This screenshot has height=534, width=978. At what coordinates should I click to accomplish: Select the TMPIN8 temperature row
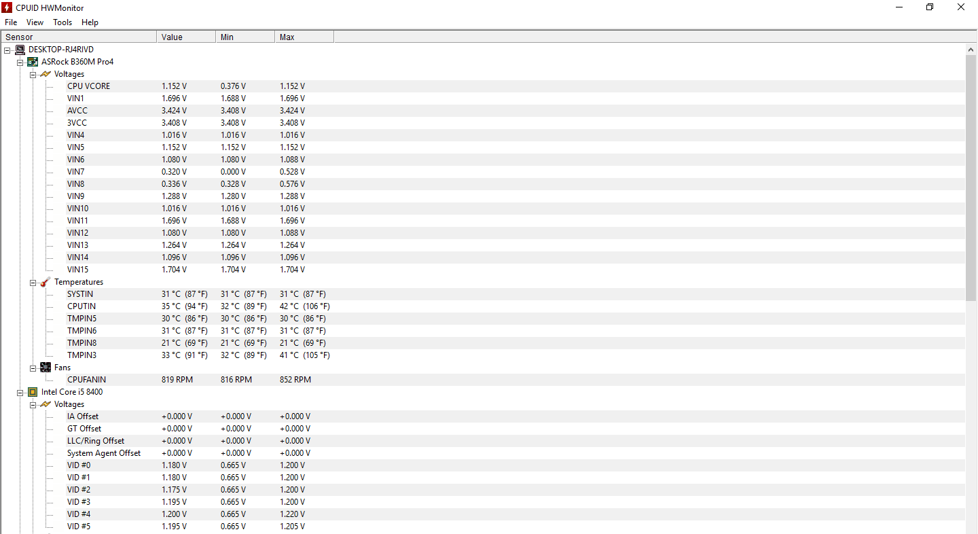515,343
